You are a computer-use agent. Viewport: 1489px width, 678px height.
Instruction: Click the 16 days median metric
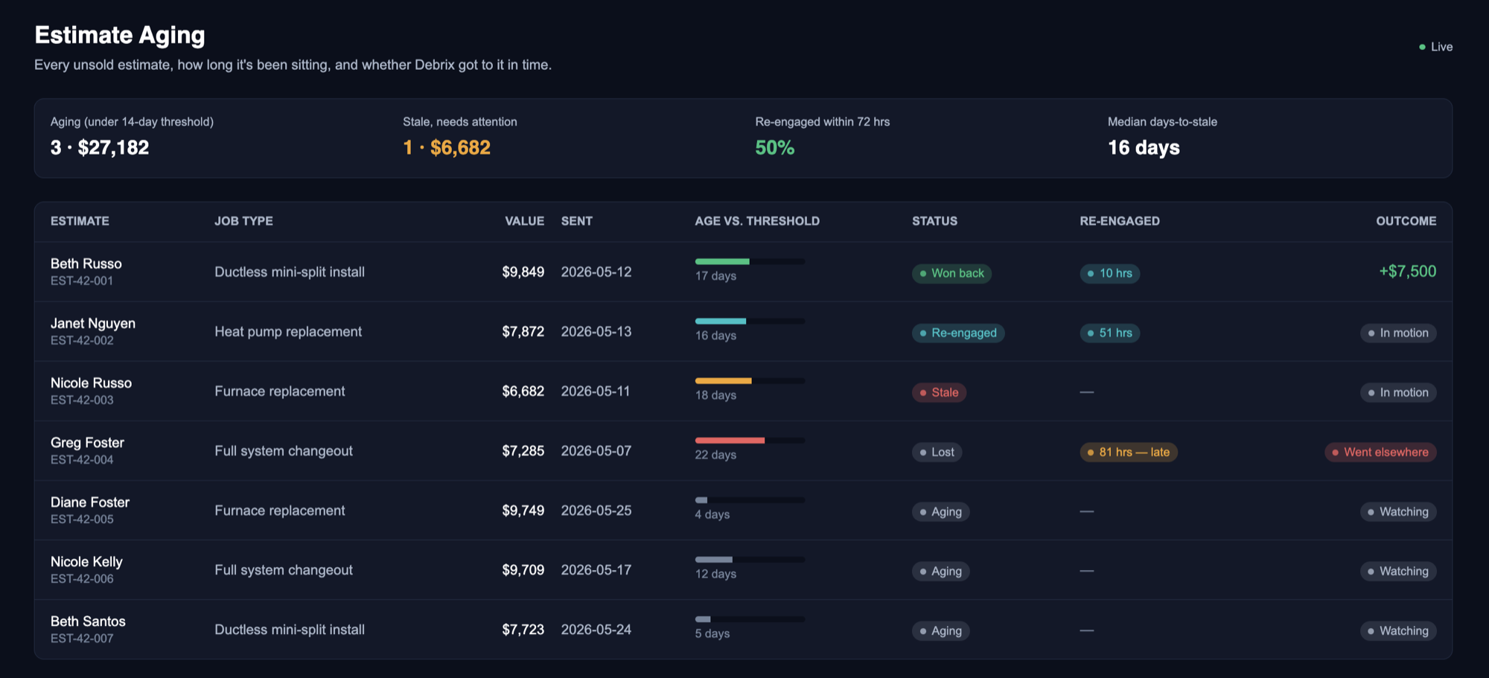point(1144,147)
